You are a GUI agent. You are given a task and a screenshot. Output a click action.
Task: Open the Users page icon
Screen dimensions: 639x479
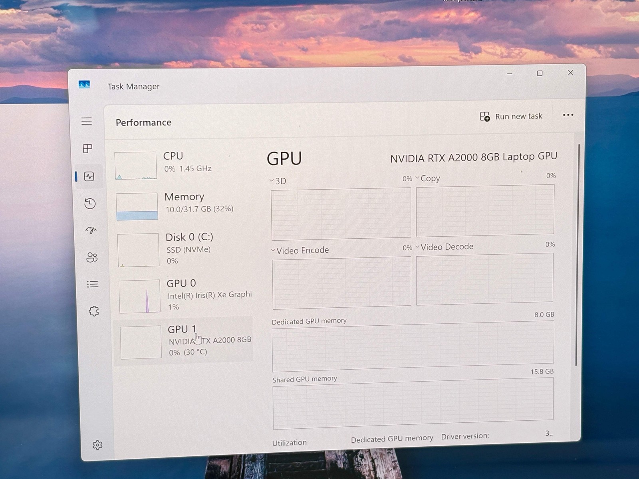coord(92,257)
